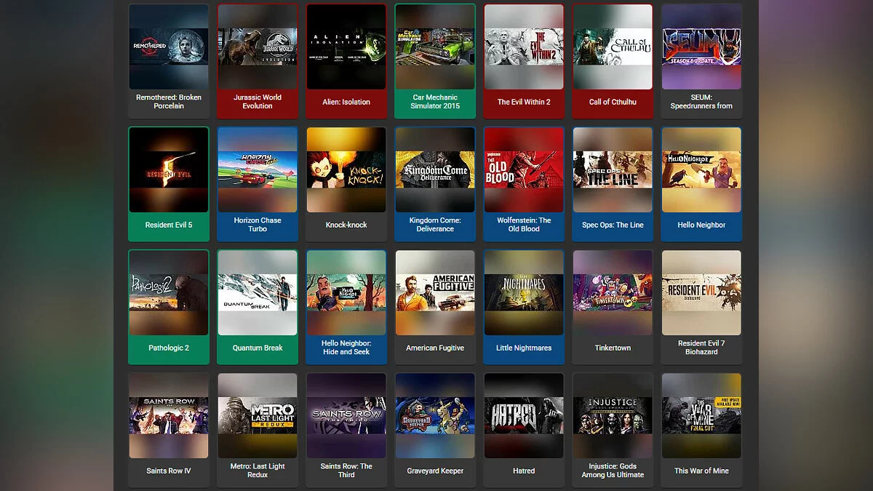
Task: Open the Spec Ops: The Line cover
Action: tap(613, 169)
